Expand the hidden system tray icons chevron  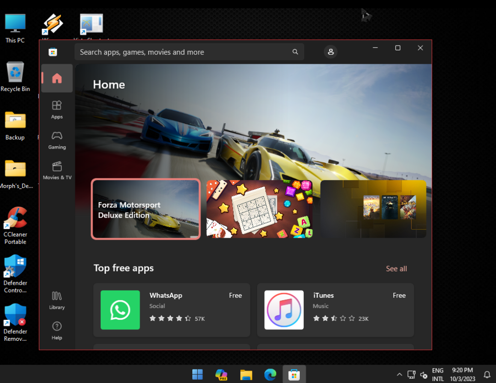400,374
